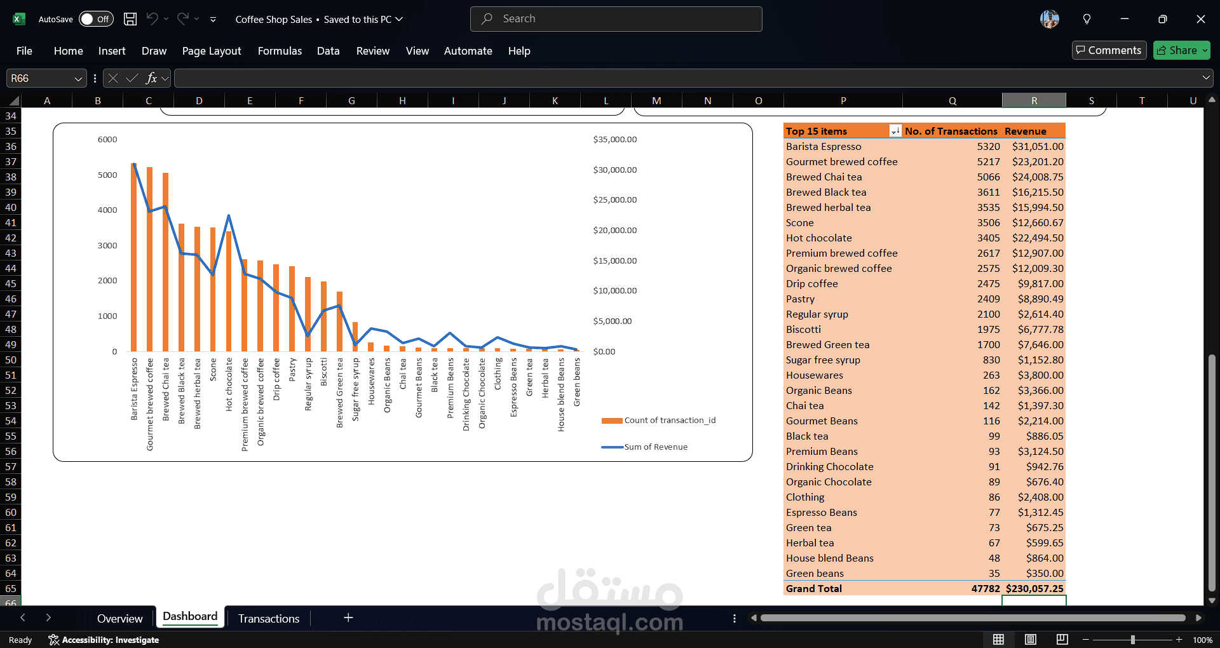Click the Count of transaction_id legend entry
This screenshot has width=1220, height=648.
(658, 420)
